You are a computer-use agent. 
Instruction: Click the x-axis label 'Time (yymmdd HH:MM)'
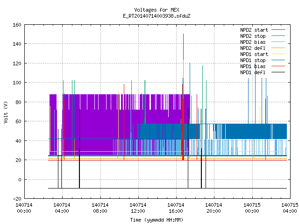tap(157, 220)
